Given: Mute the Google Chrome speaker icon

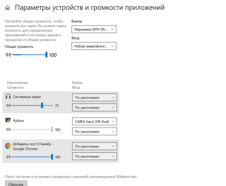Looking at the screenshot, I should (x=8, y=157).
